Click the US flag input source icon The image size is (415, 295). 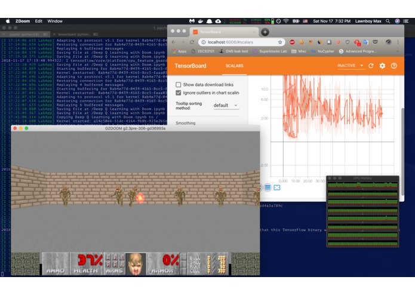click(305, 21)
